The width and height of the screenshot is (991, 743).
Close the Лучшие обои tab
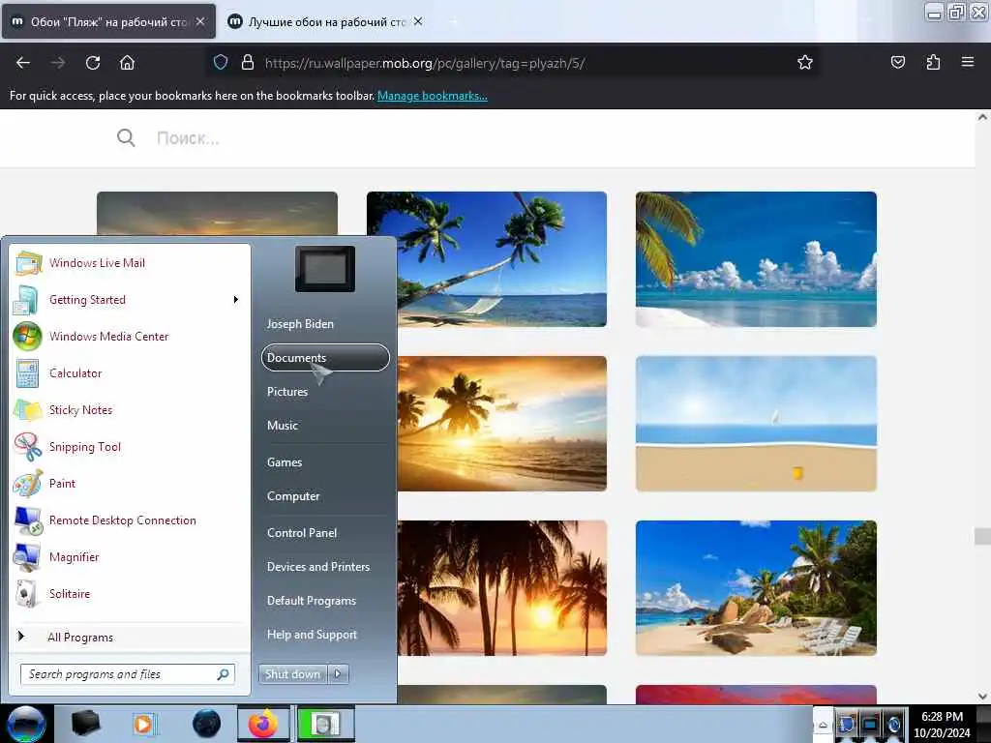418,21
